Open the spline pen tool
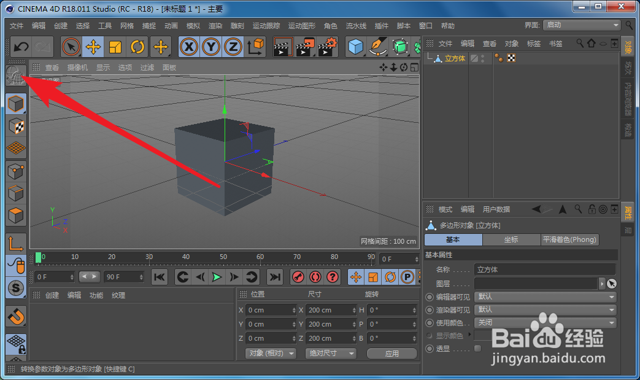This screenshot has height=380, width=640. [378, 47]
